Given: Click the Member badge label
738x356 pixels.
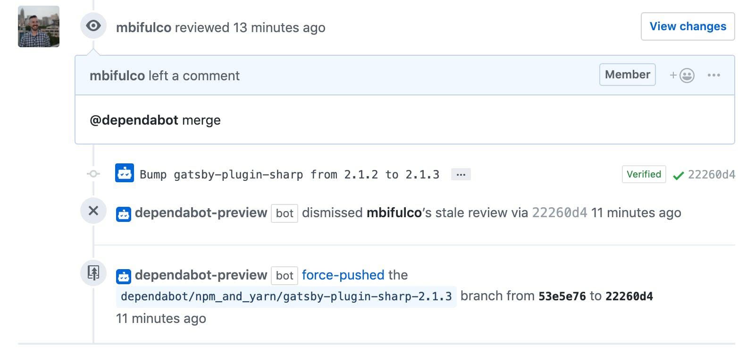Looking at the screenshot, I should (x=628, y=75).
